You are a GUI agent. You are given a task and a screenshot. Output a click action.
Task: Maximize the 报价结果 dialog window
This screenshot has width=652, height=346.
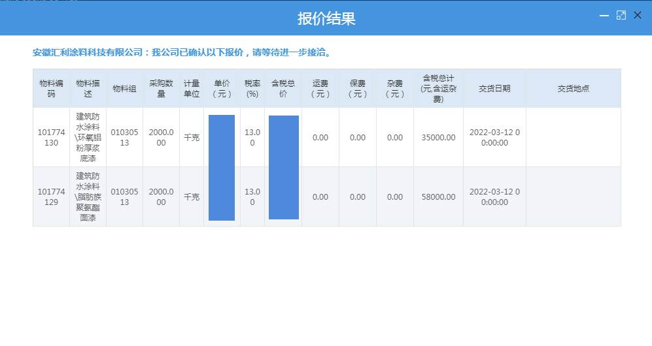point(621,15)
